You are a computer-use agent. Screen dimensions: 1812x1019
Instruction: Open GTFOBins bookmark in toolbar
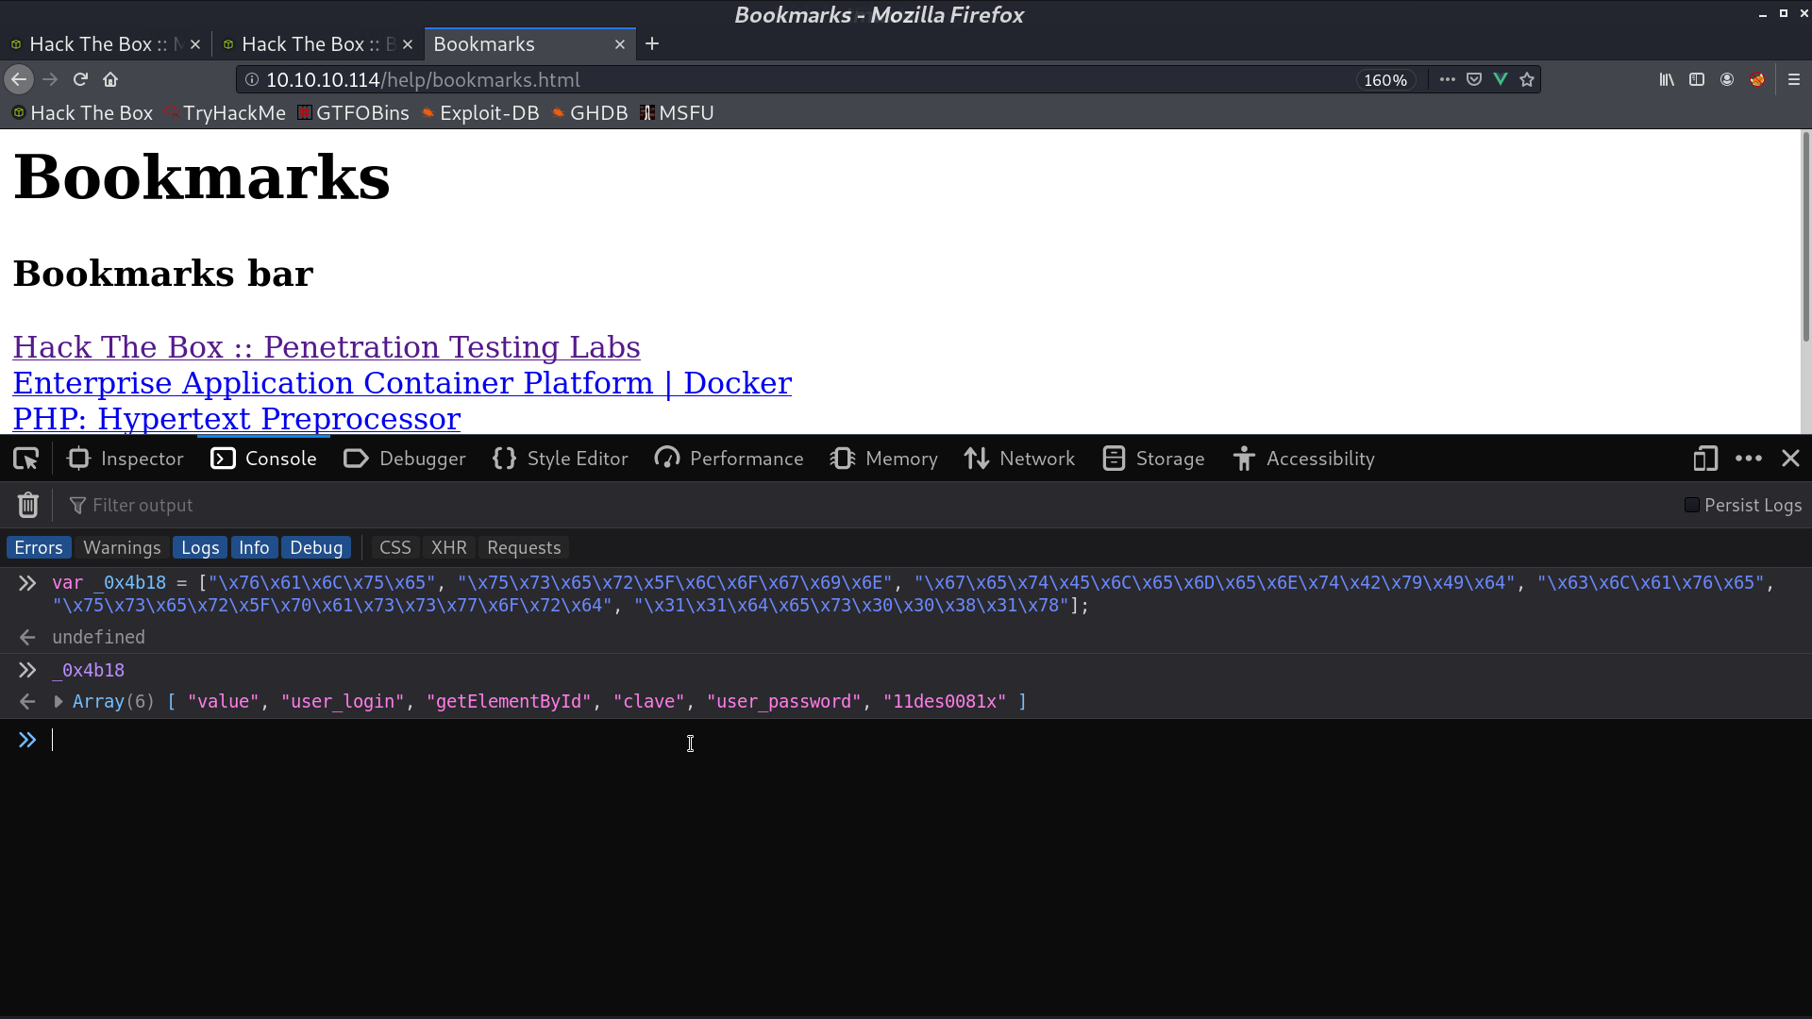353,113
